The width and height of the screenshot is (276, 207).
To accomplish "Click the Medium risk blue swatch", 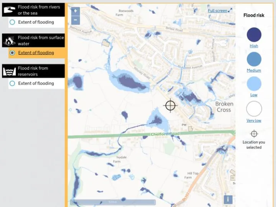I will (254, 59).
